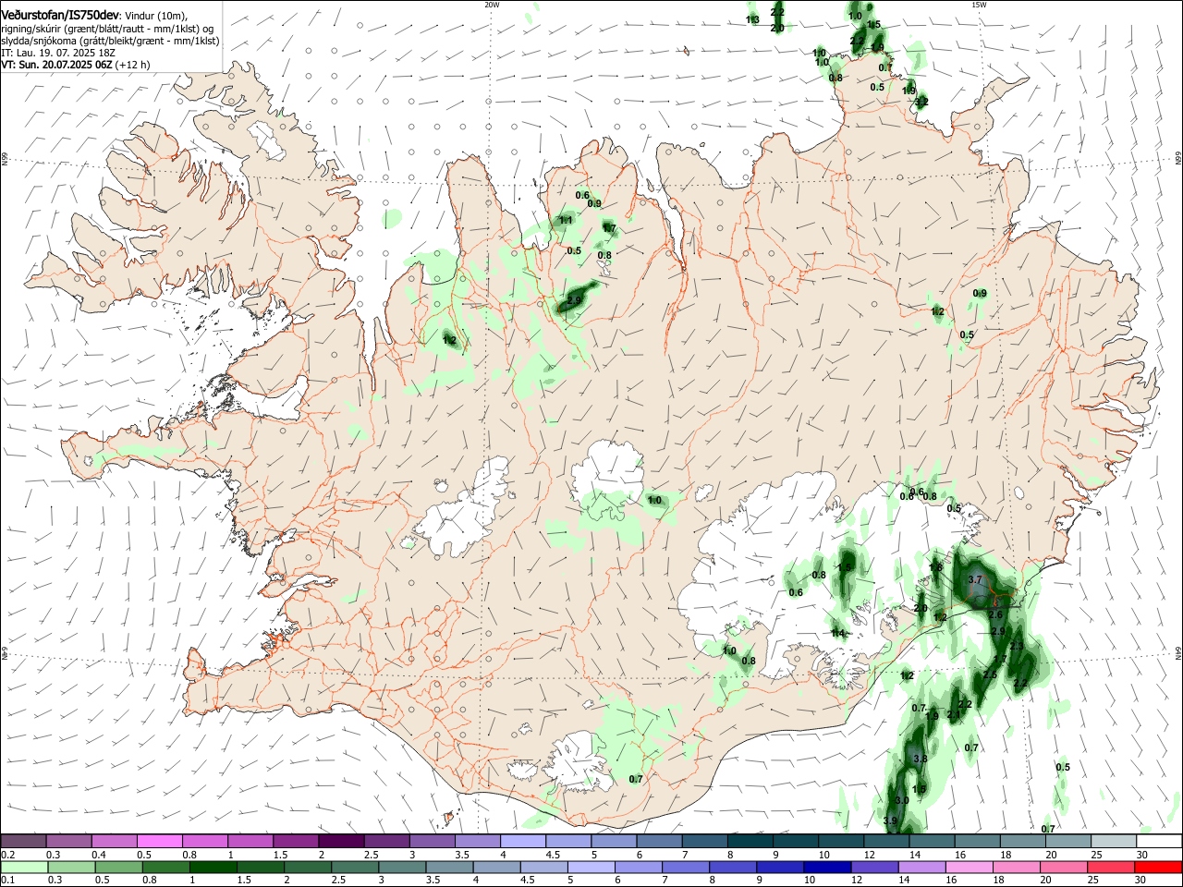Click the 15W longitude label
The image size is (1183, 887).
coord(979,5)
